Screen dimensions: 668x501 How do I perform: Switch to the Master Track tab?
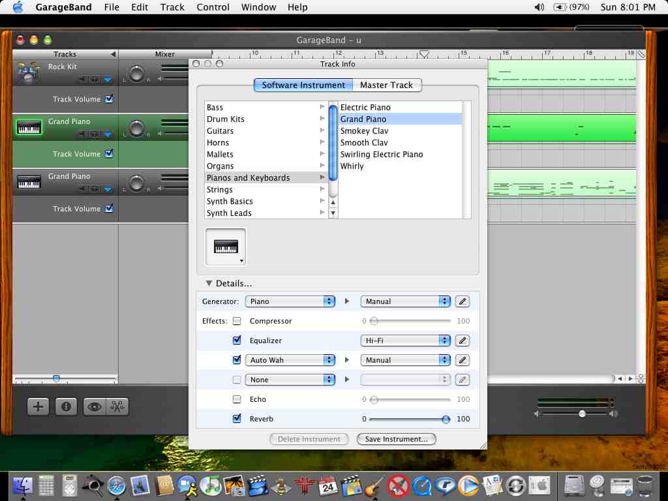point(387,85)
